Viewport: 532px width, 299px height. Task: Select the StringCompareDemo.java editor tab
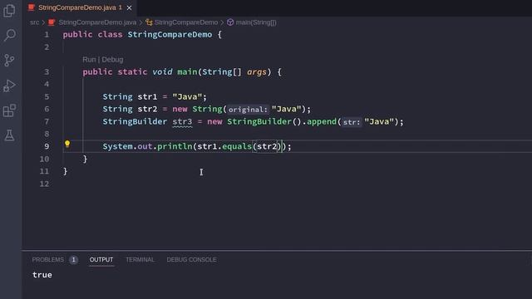(x=80, y=7)
